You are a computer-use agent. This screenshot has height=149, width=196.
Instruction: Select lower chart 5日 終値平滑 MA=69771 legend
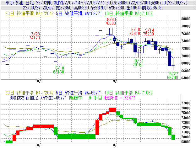click(79, 93)
